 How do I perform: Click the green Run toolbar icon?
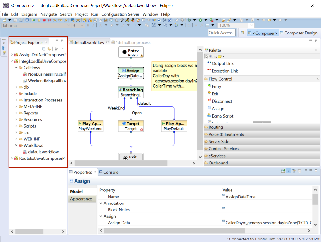pyautogui.click(x=200, y=20)
